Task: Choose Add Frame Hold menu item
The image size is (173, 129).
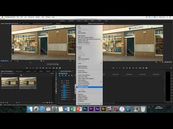Action: 89,77
